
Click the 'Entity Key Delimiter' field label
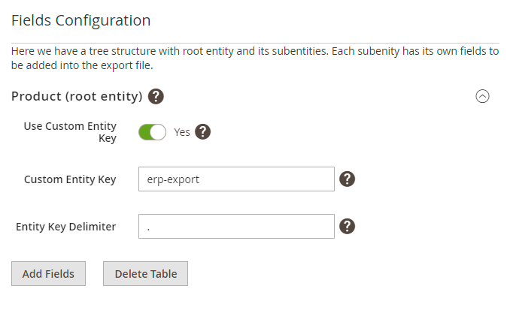(x=65, y=226)
